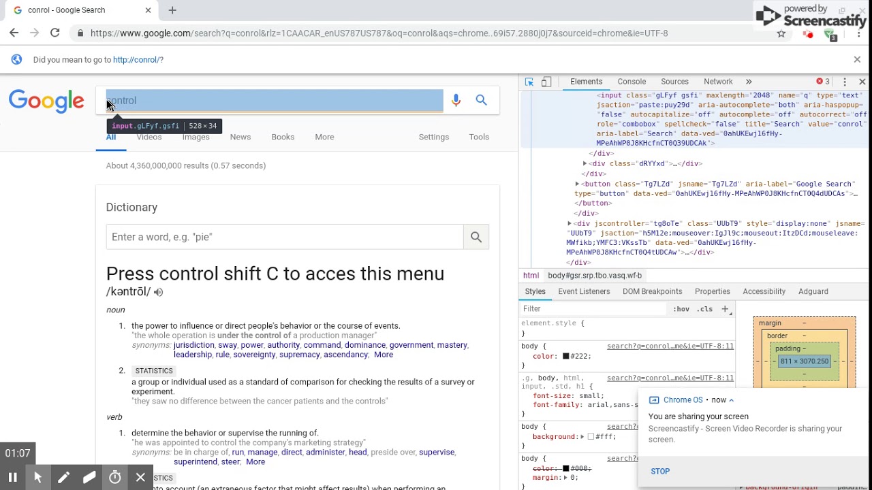Viewport: 872px width, 490px height.
Task: Open the Adguard sub-tab in DevTools
Action: click(x=813, y=291)
